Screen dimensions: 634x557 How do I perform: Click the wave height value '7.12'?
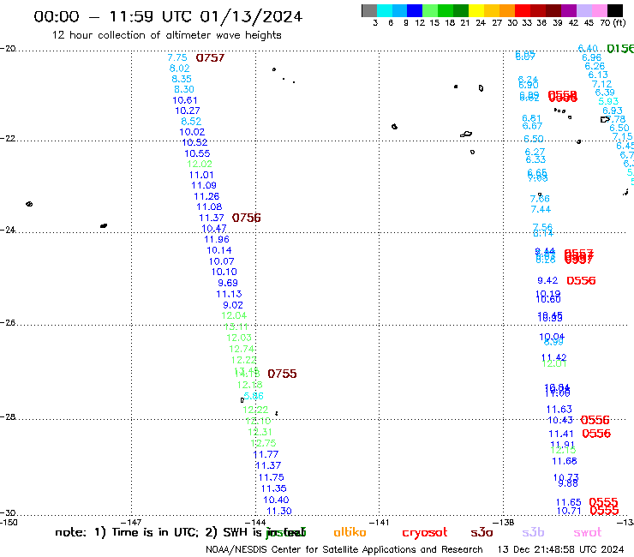[601, 84]
